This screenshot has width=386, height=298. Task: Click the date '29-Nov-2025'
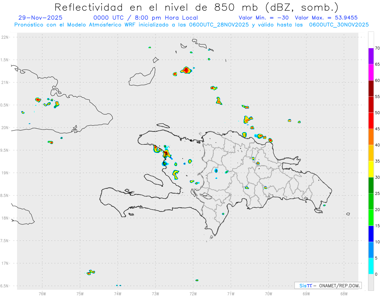coord(41,18)
